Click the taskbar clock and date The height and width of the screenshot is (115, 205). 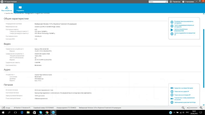tap(194, 112)
